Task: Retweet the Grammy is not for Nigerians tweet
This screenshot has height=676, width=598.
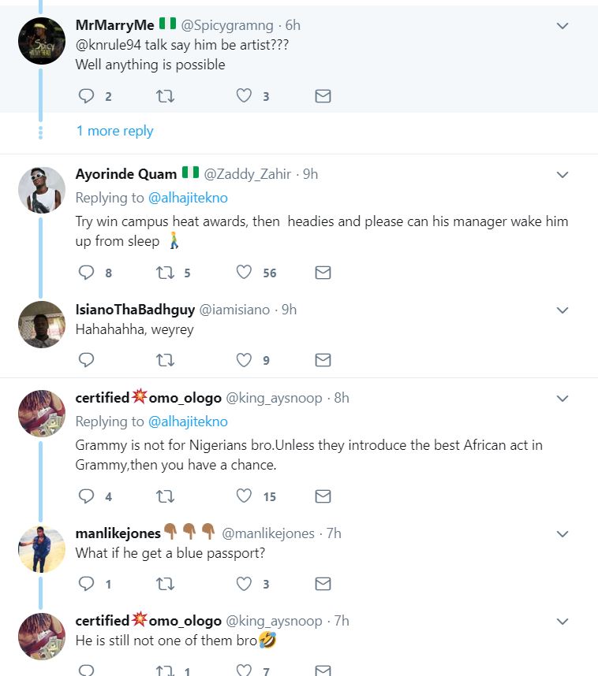Action: click(166, 496)
